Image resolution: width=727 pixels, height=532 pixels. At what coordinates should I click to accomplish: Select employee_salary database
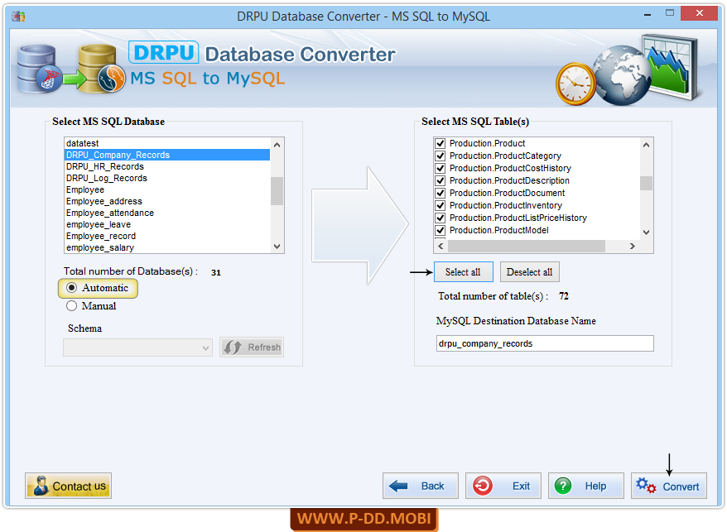pos(167,247)
